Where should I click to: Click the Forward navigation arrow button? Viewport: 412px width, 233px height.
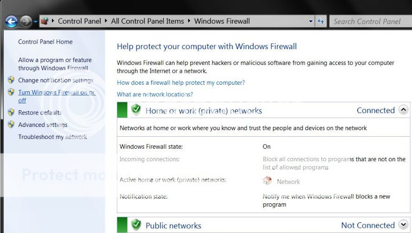tap(26, 21)
